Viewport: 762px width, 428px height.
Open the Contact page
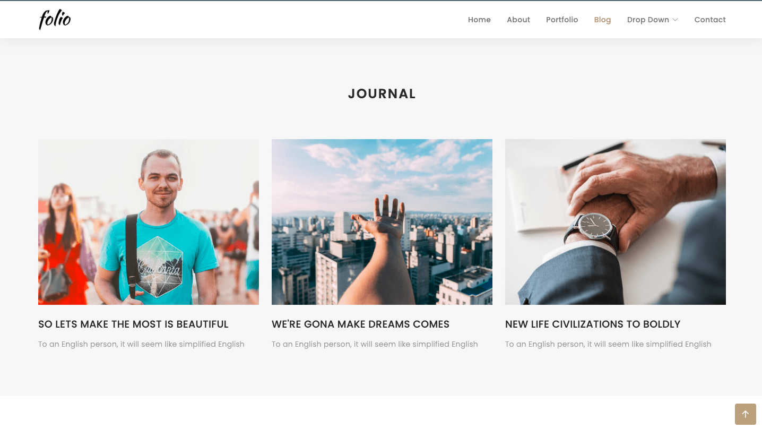(x=709, y=20)
